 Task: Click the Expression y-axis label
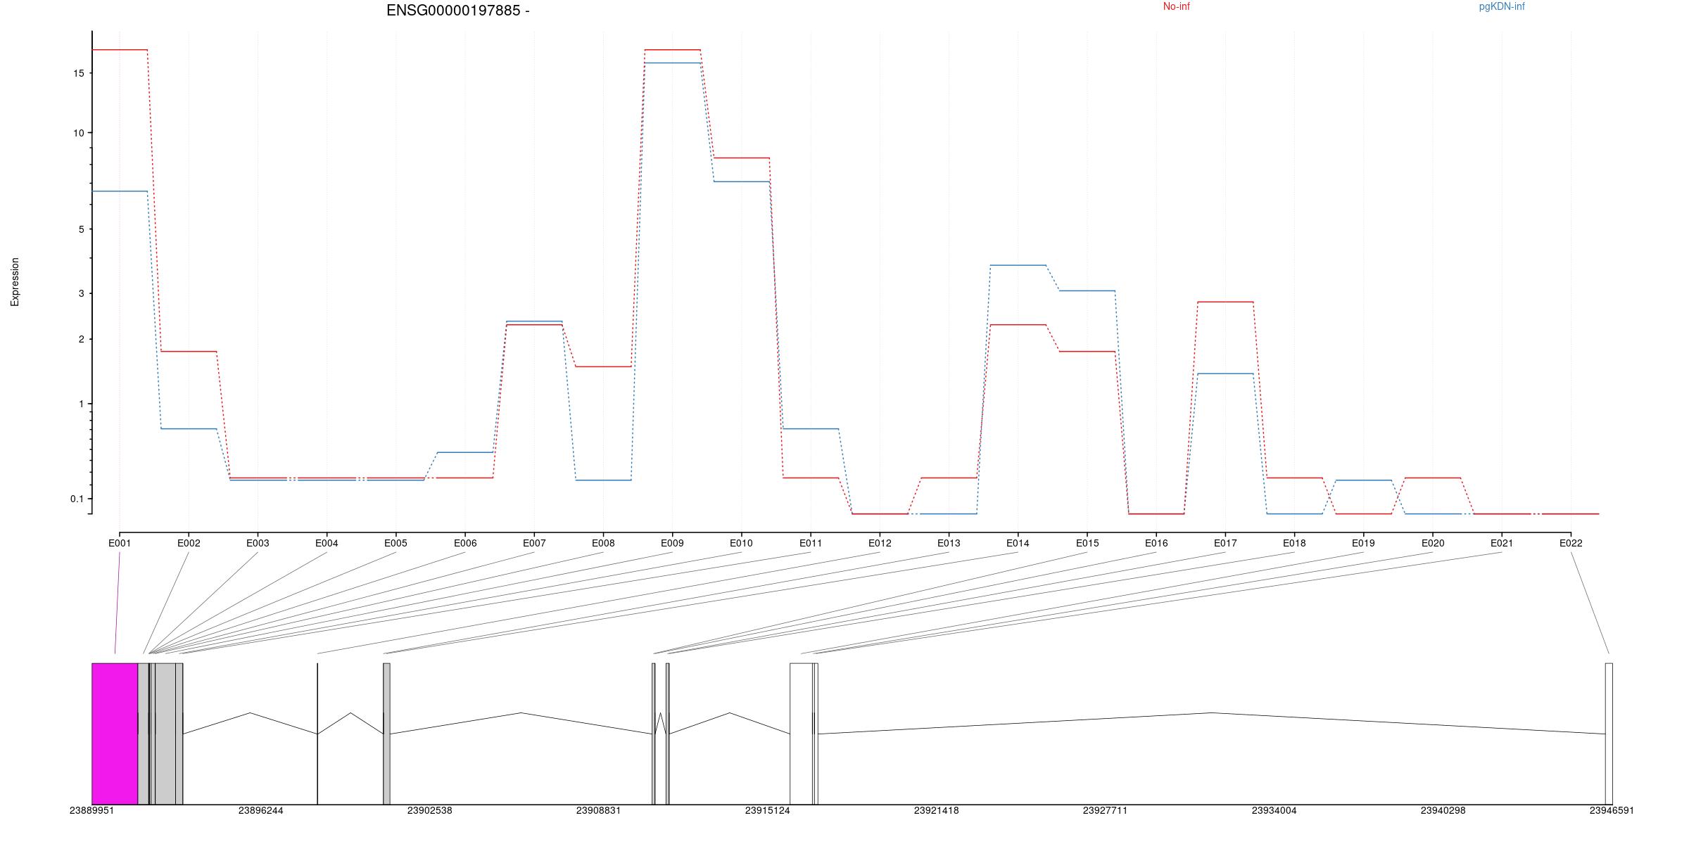pos(15,282)
